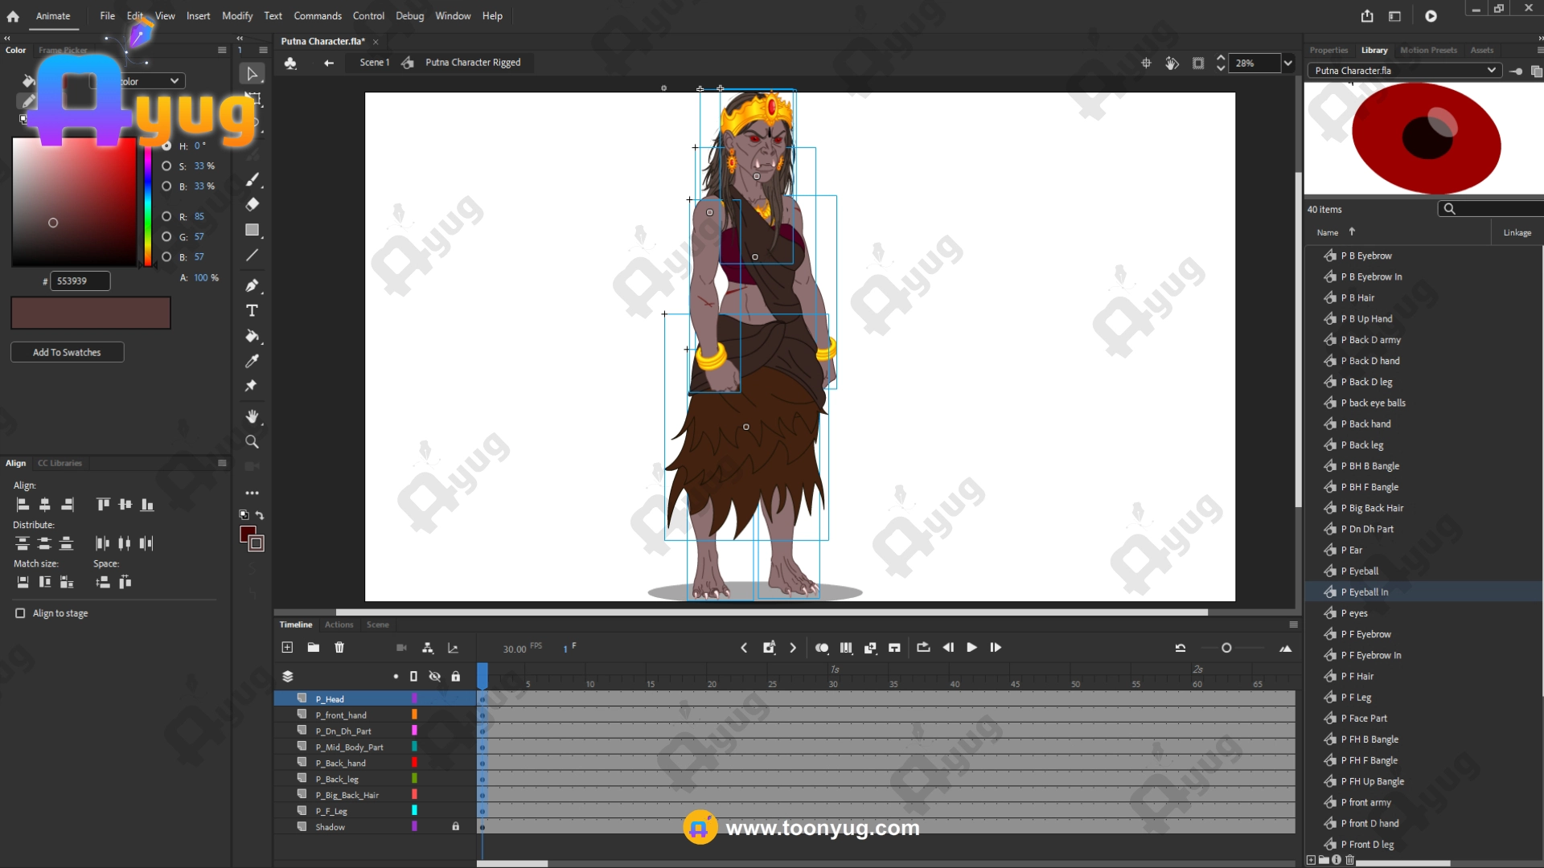Image resolution: width=1544 pixels, height=868 pixels.
Task: Enable the Align to stage checkbox
Action: 20,613
